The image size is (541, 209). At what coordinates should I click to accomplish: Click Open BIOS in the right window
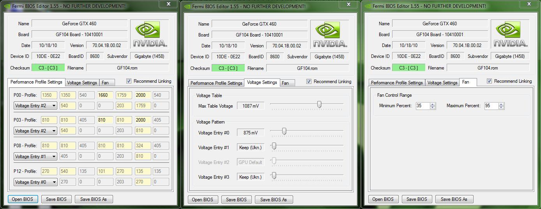[384, 199]
